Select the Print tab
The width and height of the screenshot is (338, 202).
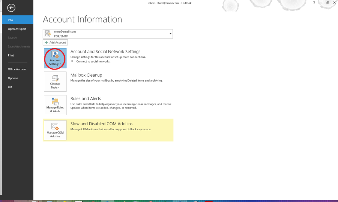coord(18,55)
